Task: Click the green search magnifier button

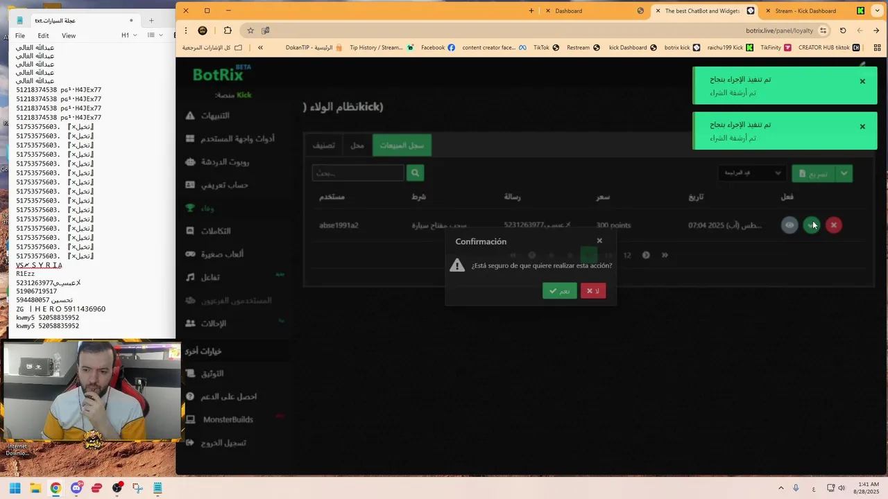Action: pyautogui.click(x=415, y=173)
